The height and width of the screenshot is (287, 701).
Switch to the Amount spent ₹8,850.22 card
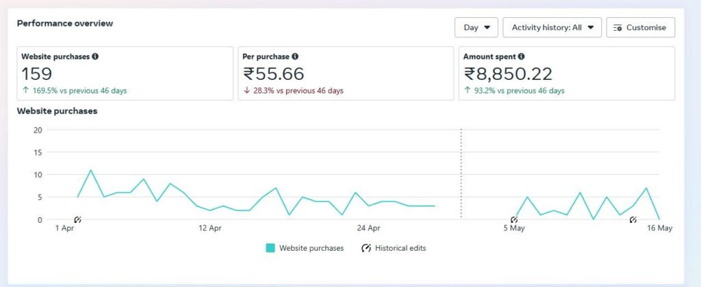566,74
